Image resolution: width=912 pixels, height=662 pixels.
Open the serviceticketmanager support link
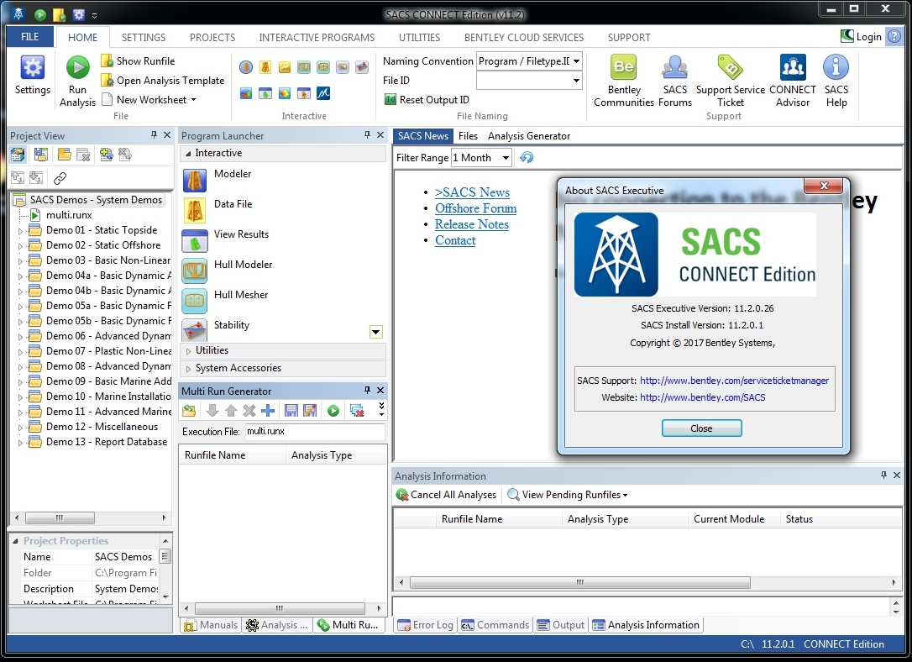click(x=734, y=381)
